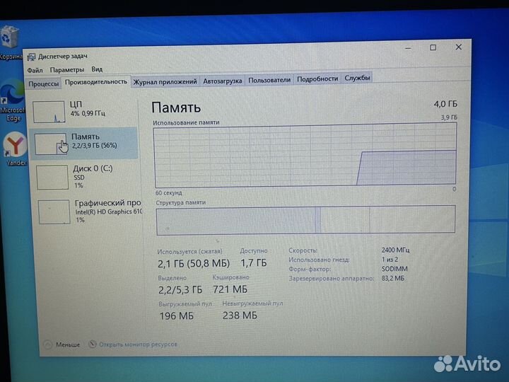Viewport: 509px width, 382px height.
Task: Click the 'Intel(R) HD Graphics' text
Action: point(108,212)
